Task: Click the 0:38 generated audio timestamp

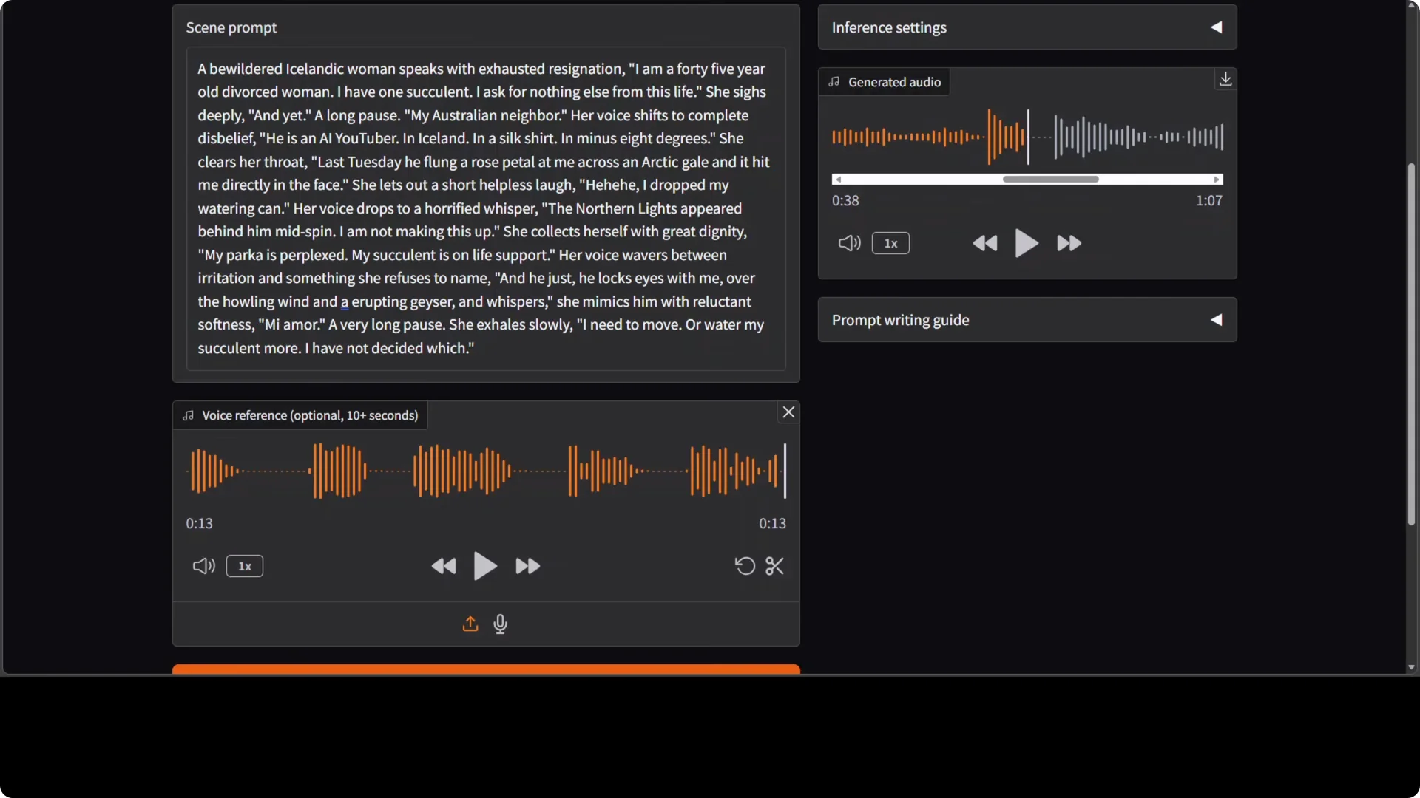Action: [845, 200]
